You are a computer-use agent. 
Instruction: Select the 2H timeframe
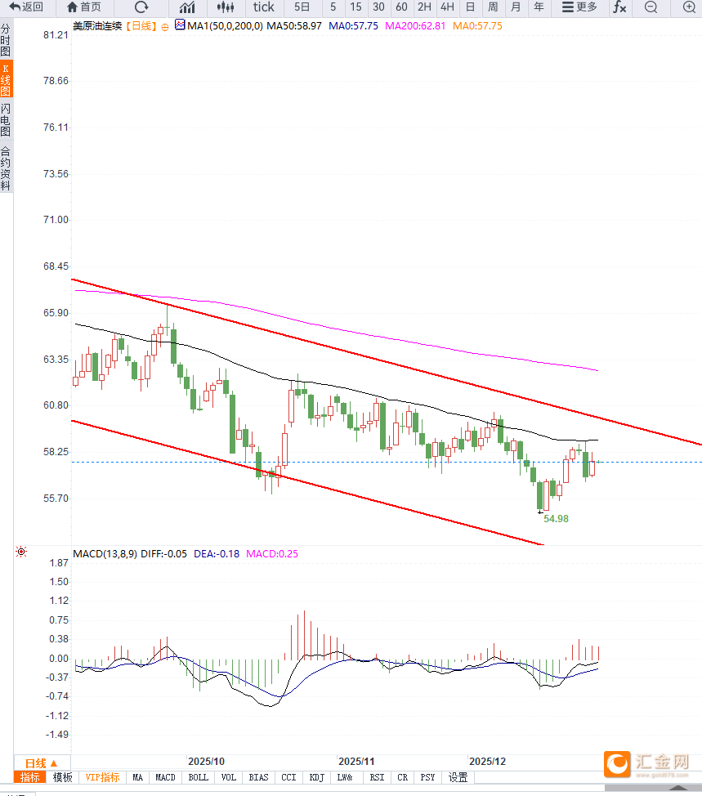pos(424,7)
